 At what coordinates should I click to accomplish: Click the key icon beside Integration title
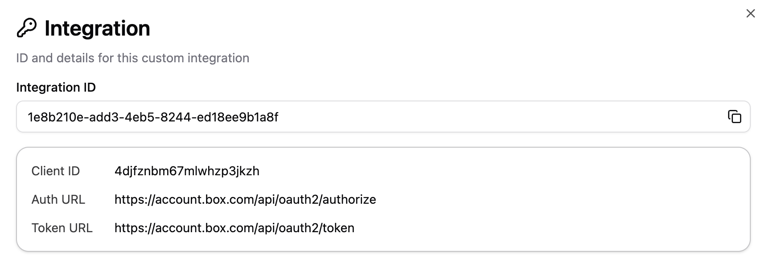26,28
